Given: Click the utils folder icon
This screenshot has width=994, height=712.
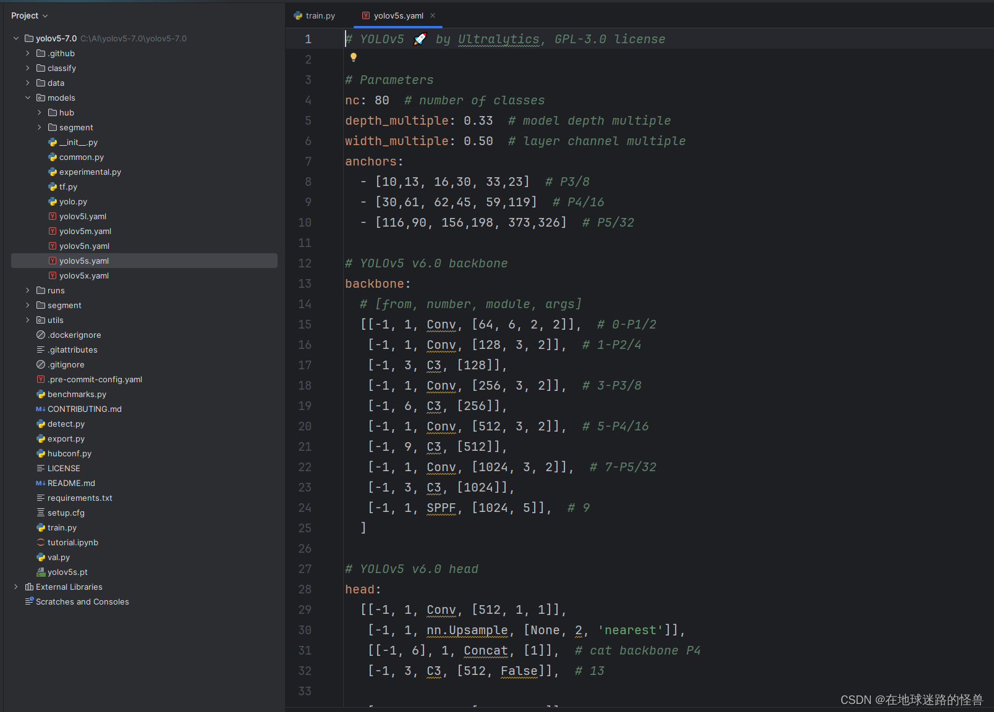Looking at the screenshot, I should pyautogui.click(x=41, y=320).
